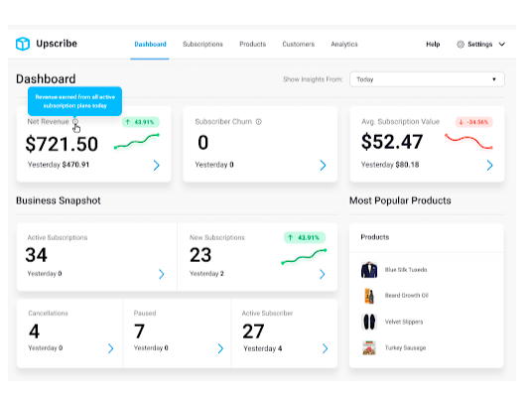Viewport: 529px width, 394px height.
Task: Open Net Revenue details arrow
Action: [156, 166]
